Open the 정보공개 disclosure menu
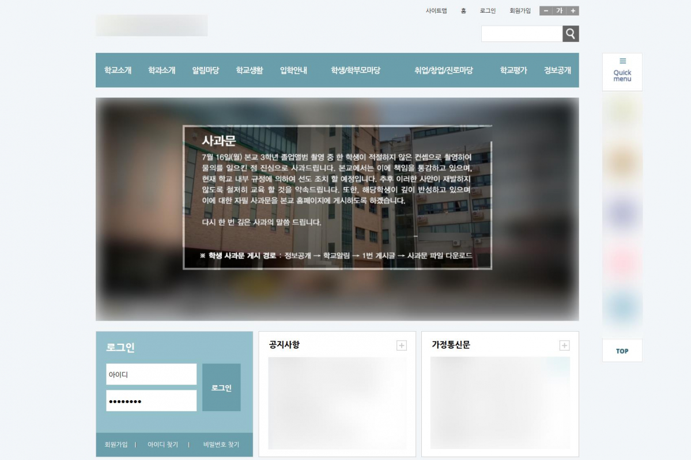The image size is (691, 460). pyautogui.click(x=557, y=70)
